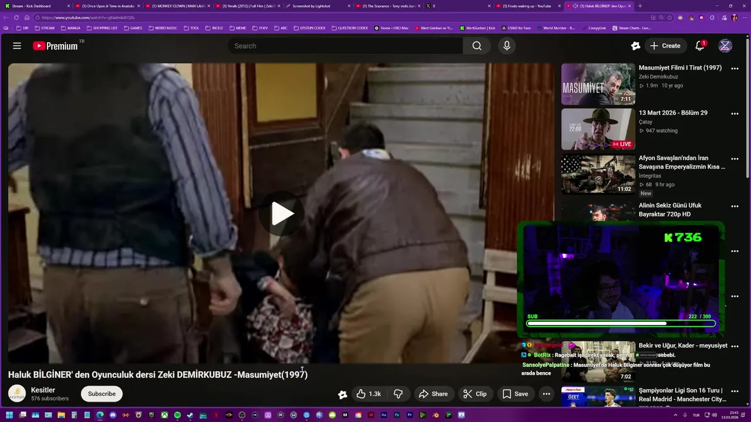Switch to the X tab
The image size is (751, 422).
[458, 6]
